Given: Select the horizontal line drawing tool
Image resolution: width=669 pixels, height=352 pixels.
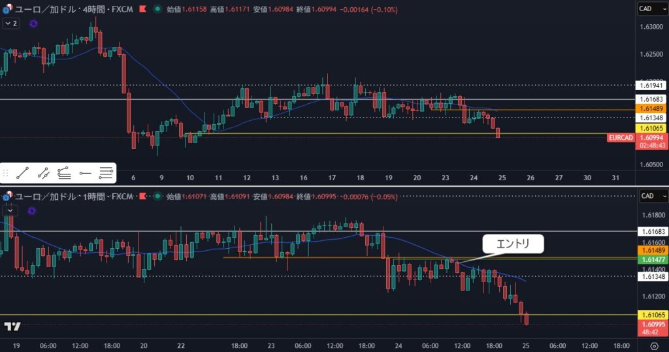Looking at the screenshot, I should (x=85, y=173).
